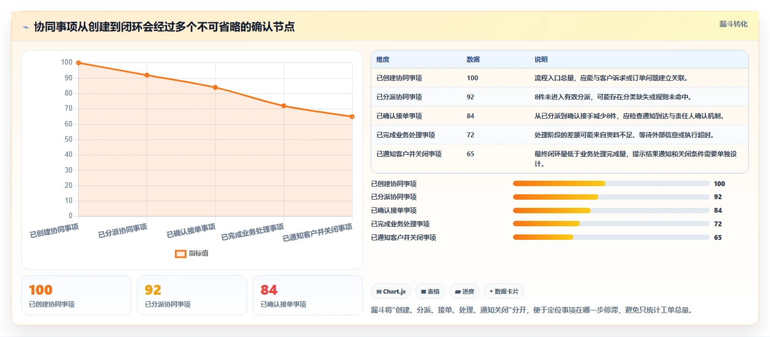Click the 已创建协同事项 progress bar

611,183
